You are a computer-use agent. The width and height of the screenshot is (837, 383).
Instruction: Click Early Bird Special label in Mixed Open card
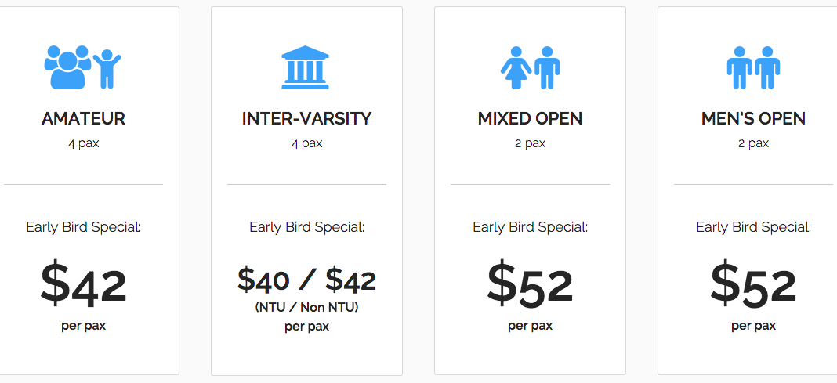(530, 228)
